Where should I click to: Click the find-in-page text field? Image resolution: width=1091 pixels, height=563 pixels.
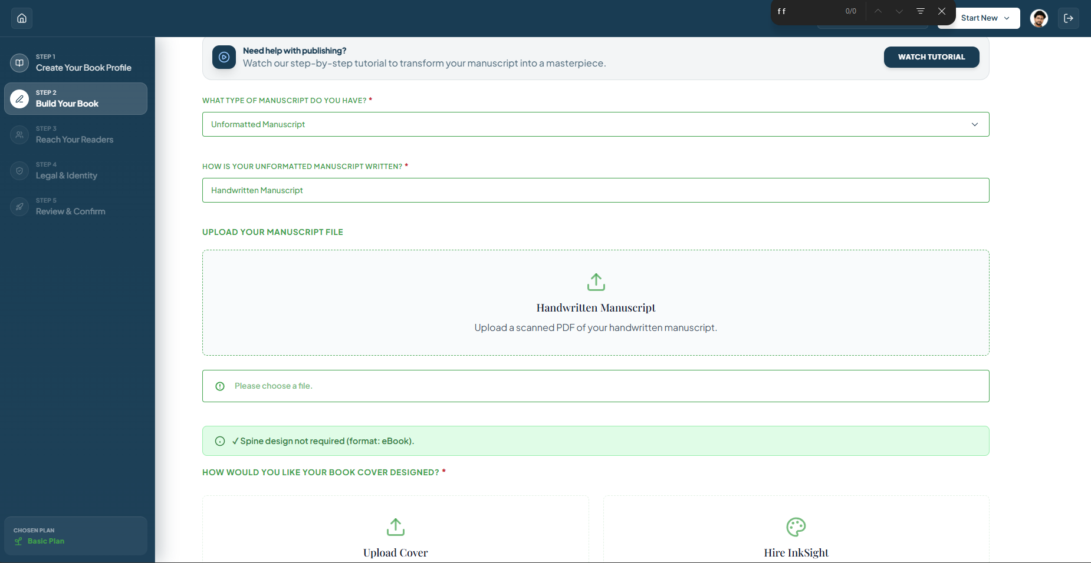808,11
